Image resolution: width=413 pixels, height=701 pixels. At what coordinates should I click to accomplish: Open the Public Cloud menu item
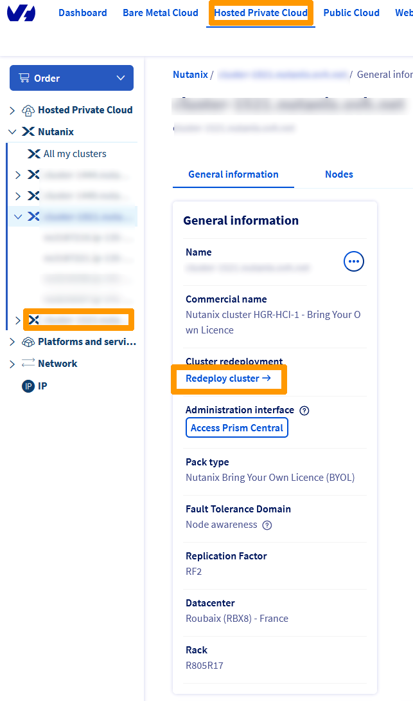[351, 12]
